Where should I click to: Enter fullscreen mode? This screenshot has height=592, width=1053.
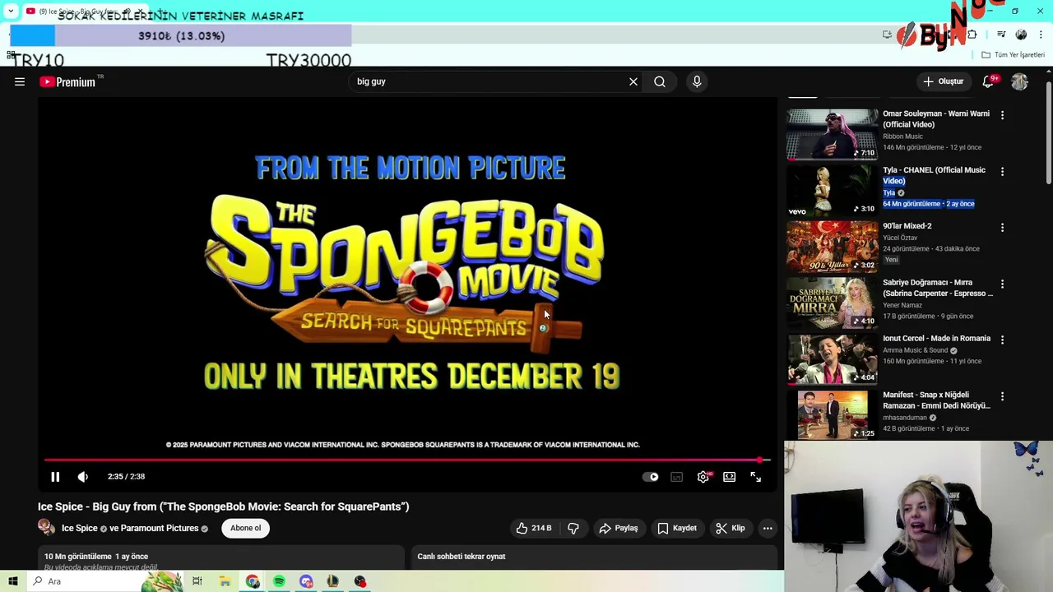(x=756, y=477)
